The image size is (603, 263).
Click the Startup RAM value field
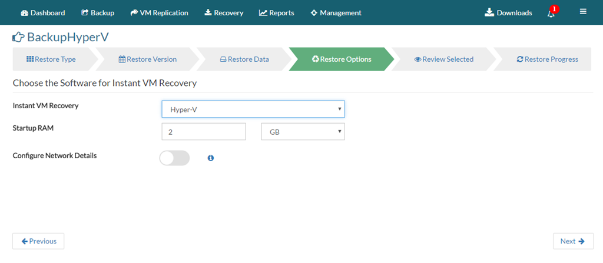coord(204,132)
